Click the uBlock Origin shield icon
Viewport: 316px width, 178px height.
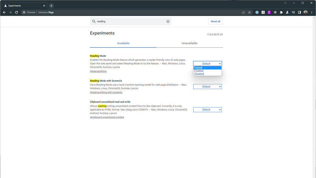(275, 12)
